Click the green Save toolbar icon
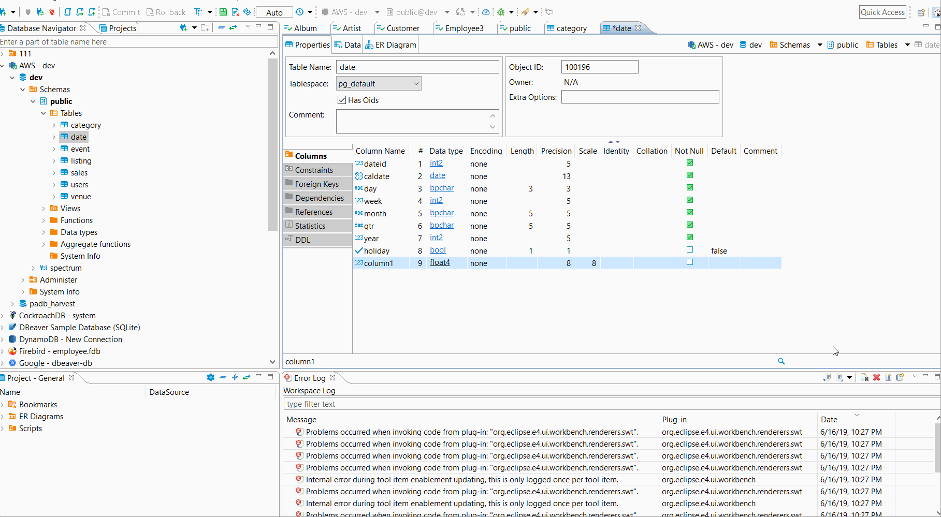 click(x=223, y=11)
